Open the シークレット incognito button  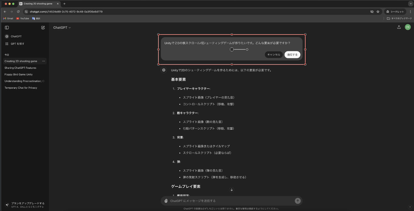395,12
